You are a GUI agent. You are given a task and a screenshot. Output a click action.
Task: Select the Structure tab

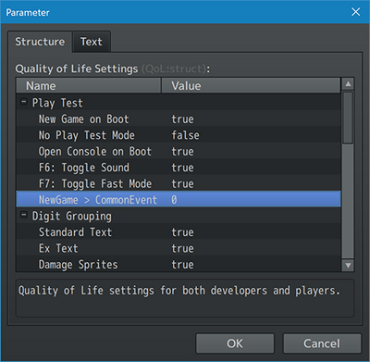(x=40, y=42)
